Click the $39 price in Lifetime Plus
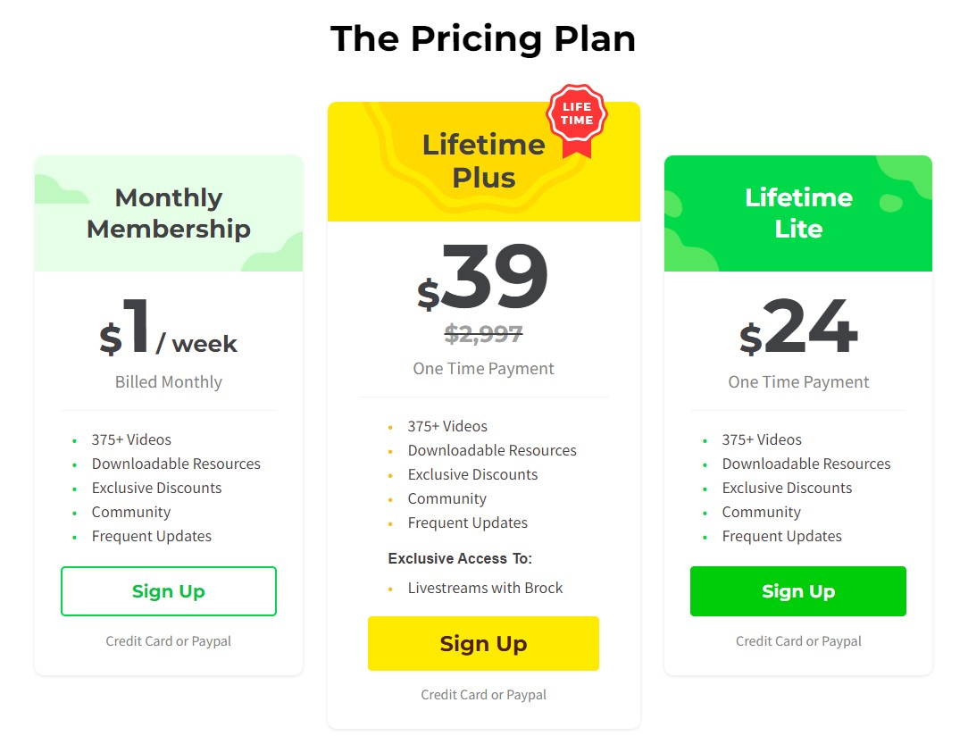This screenshot has width=968, height=744. click(x=483, y=276)
